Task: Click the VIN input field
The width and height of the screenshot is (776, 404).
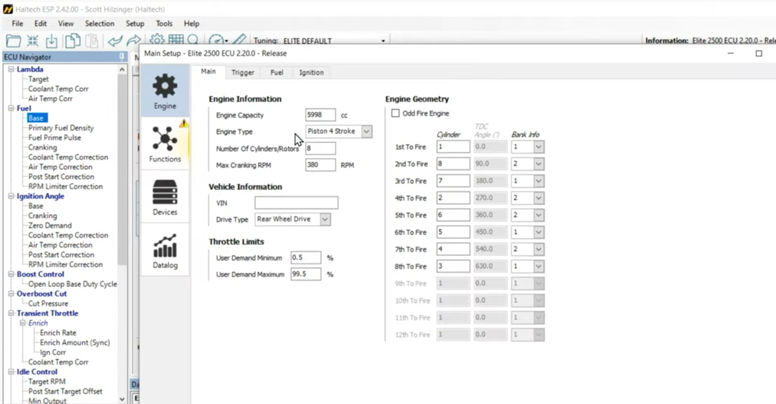Action: (297, 203)
